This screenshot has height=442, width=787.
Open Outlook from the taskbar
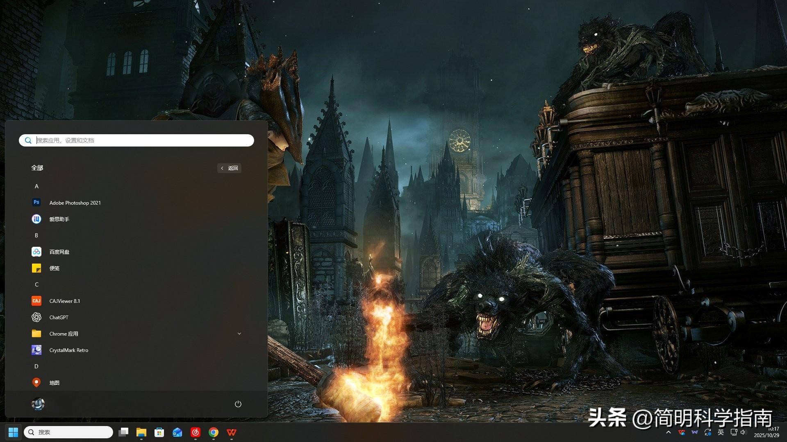177,432
